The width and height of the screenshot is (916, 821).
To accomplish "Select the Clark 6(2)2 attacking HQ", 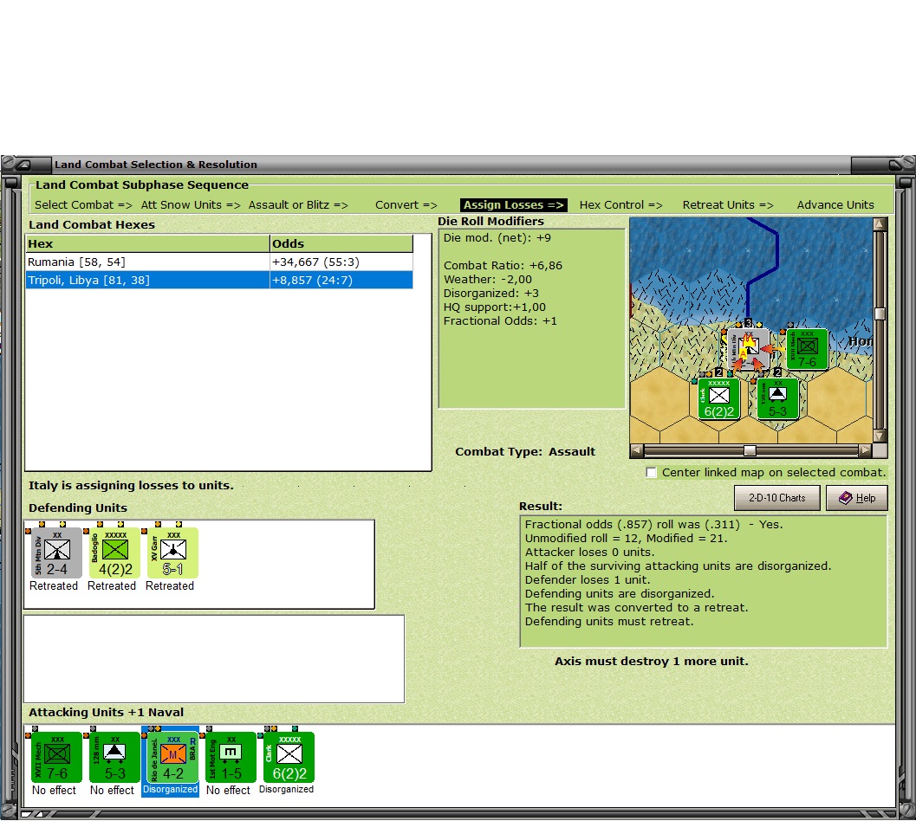I will click(287, 756).
